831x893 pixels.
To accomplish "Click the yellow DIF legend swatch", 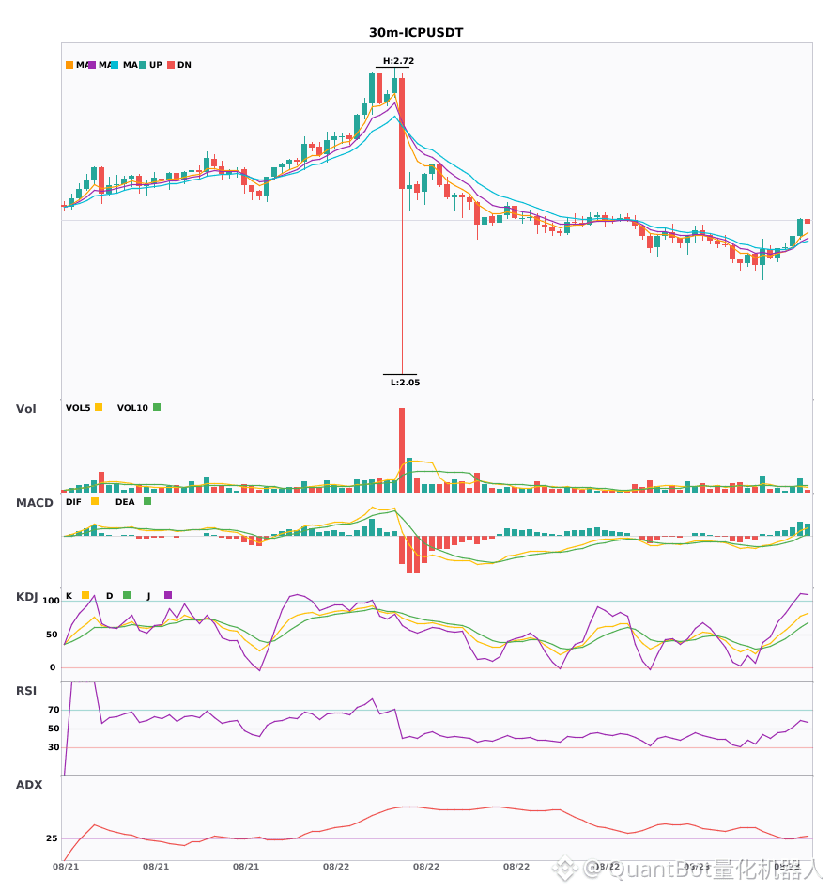I will pos(95,501).
